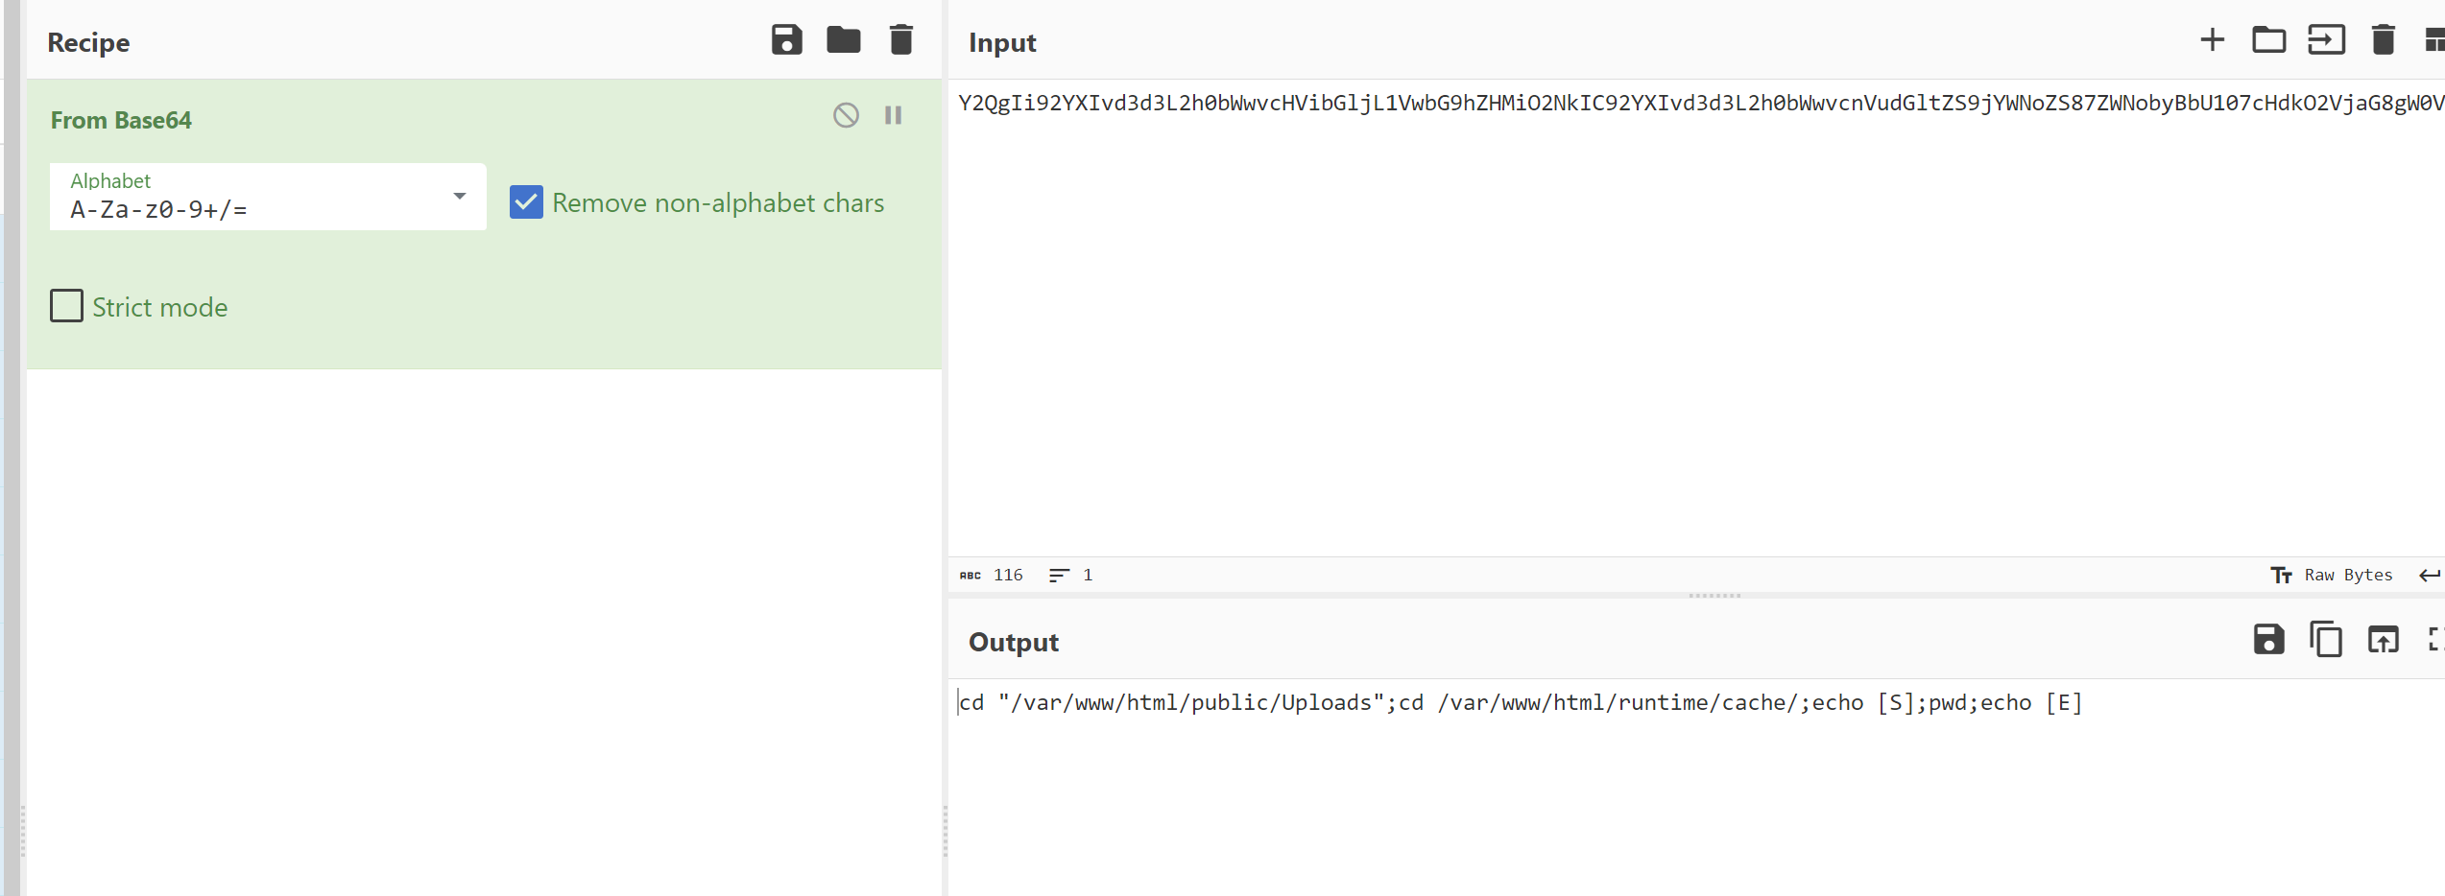Maximise the output pane
Screen dimensions: 2445x896
(2436, 639)
